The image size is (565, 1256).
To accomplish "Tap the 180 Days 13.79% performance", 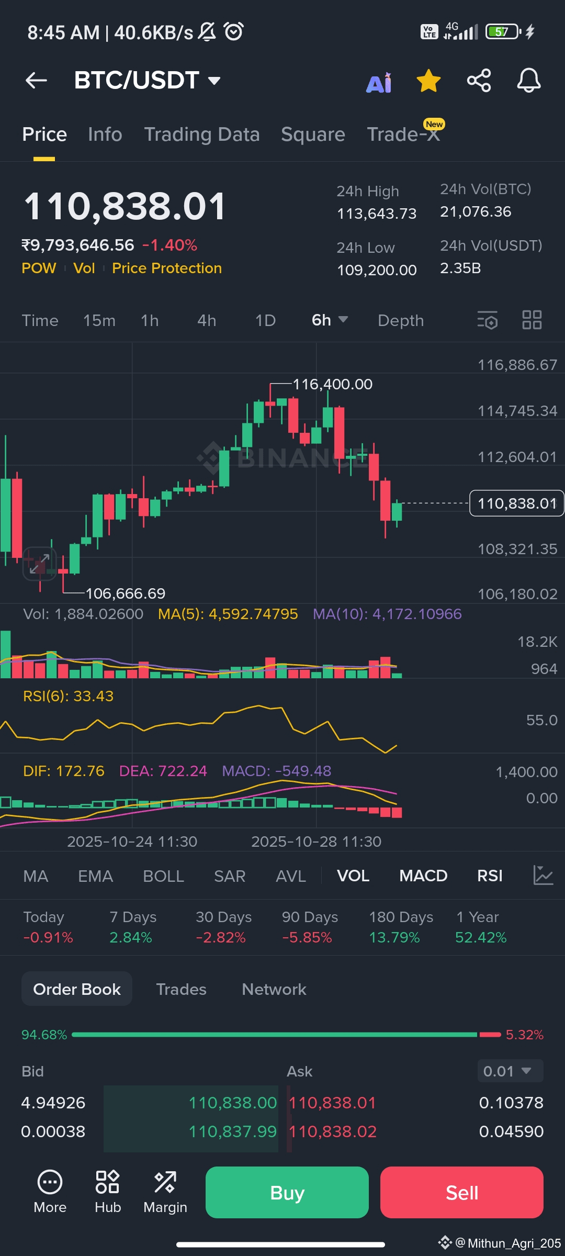I will [401, 927].
